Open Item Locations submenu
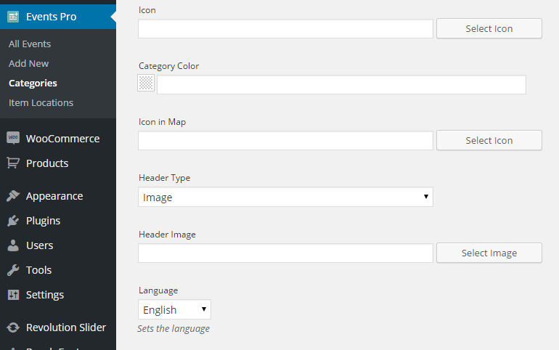Image resolution: width=559 pixels, height=350 pixels. (41, 102)
